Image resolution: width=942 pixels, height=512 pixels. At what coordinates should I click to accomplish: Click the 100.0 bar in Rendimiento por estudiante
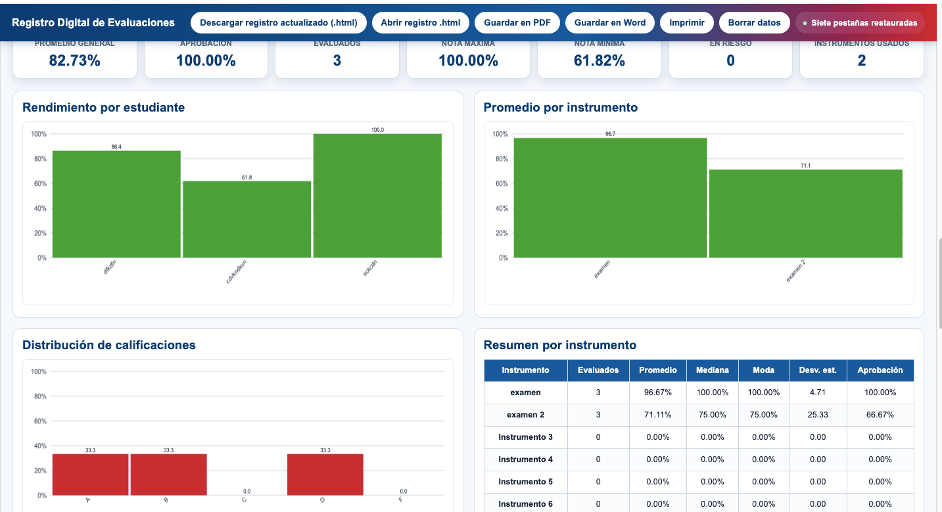(377, 196)
